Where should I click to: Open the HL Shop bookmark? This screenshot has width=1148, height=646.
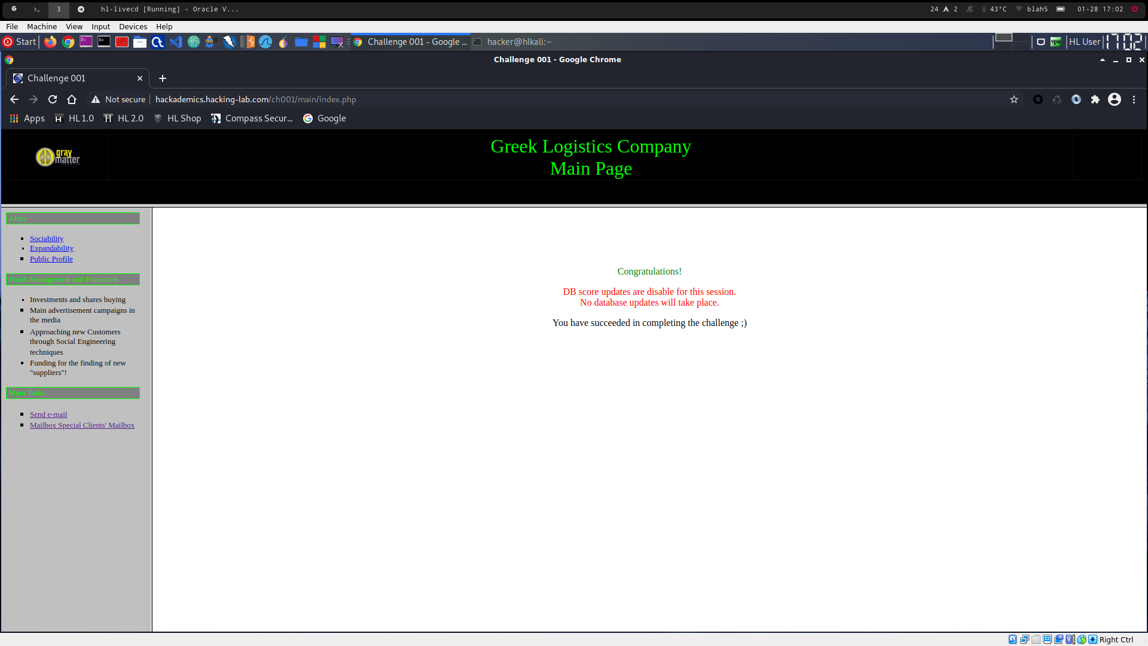pos(178,118)
